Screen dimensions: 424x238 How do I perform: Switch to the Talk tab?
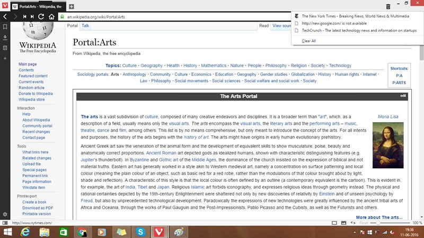(x=85, y=25)
